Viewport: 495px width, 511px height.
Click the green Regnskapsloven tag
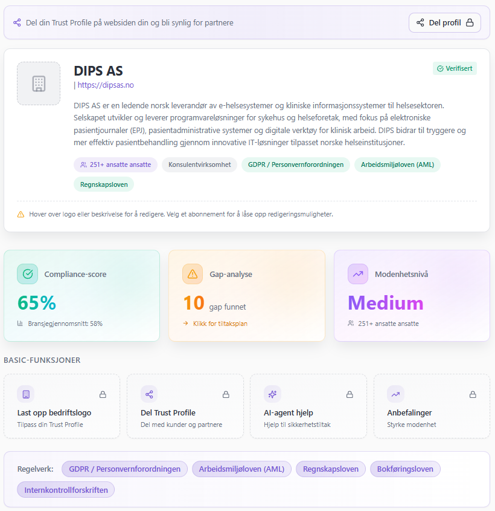104,184
